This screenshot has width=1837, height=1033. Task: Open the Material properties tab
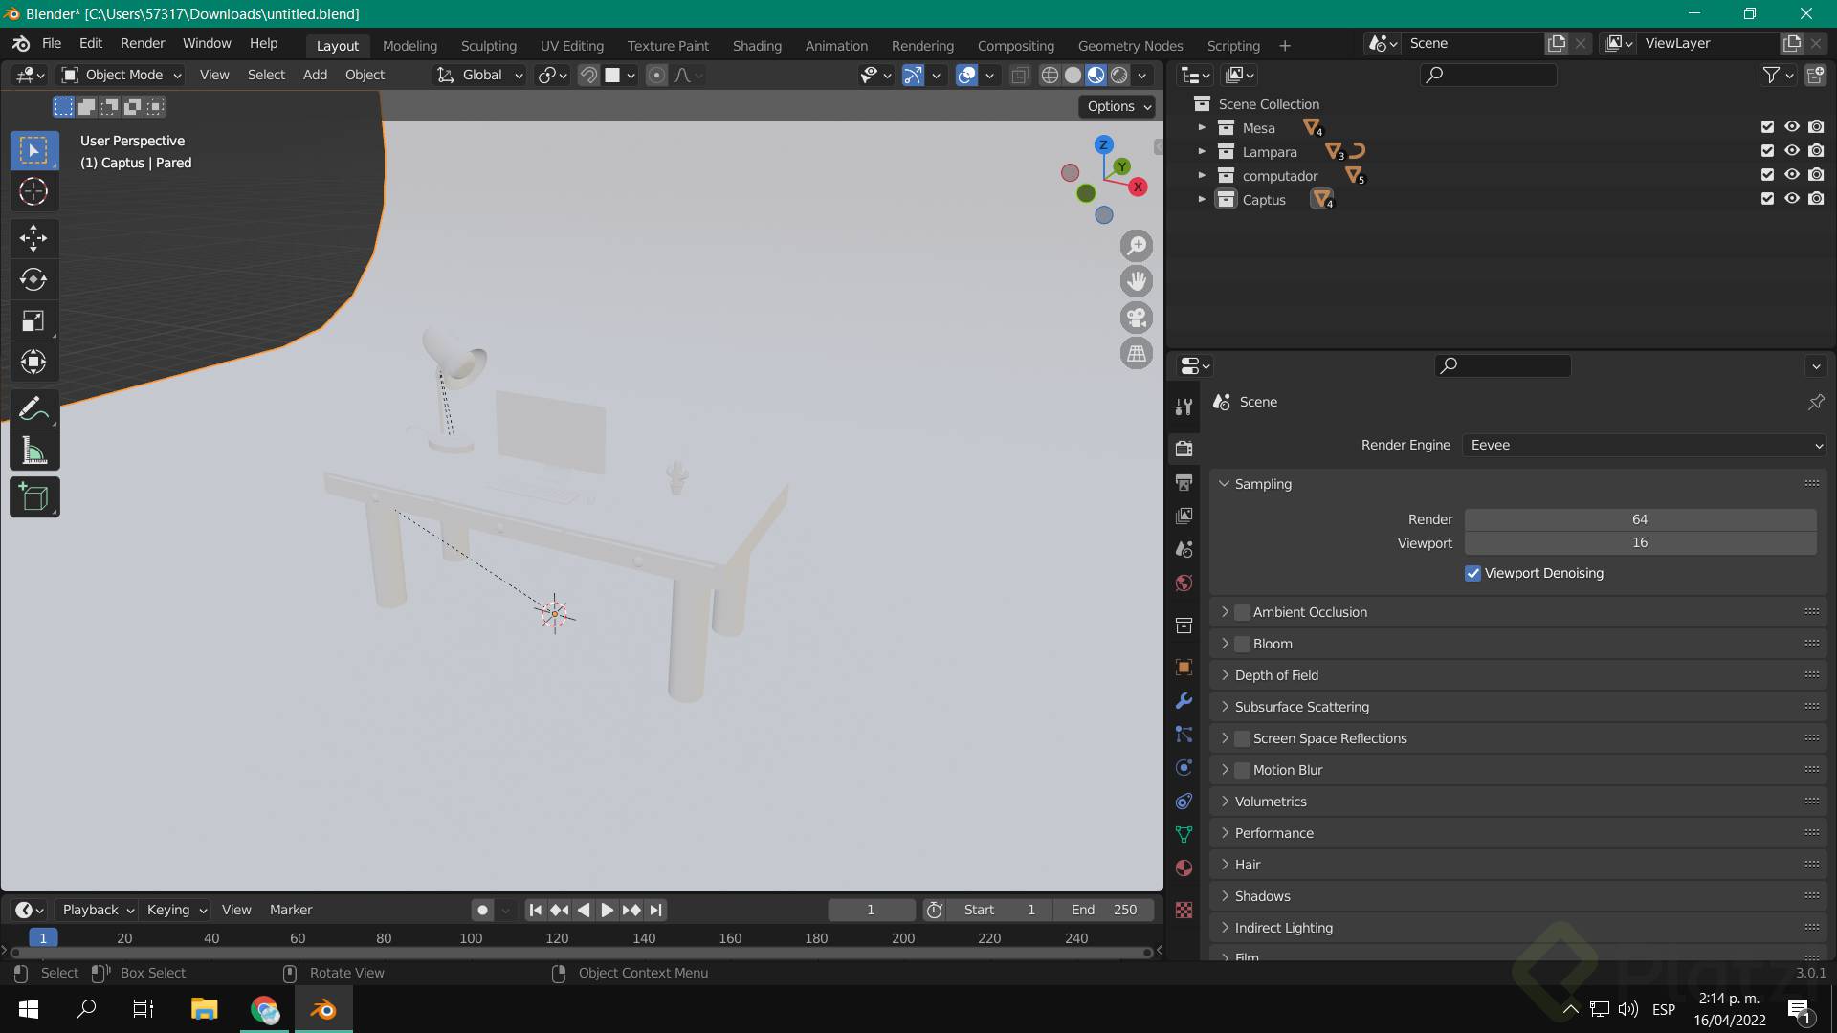(x=1184, y=868)
